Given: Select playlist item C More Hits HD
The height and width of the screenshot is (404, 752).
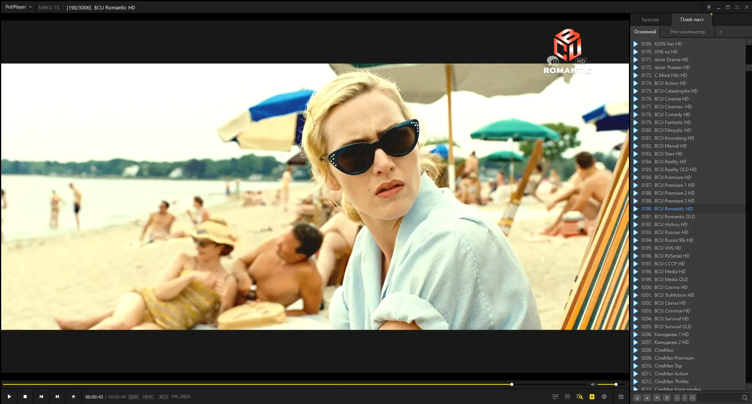Looking at the screenshot, I should click(689, 75).
